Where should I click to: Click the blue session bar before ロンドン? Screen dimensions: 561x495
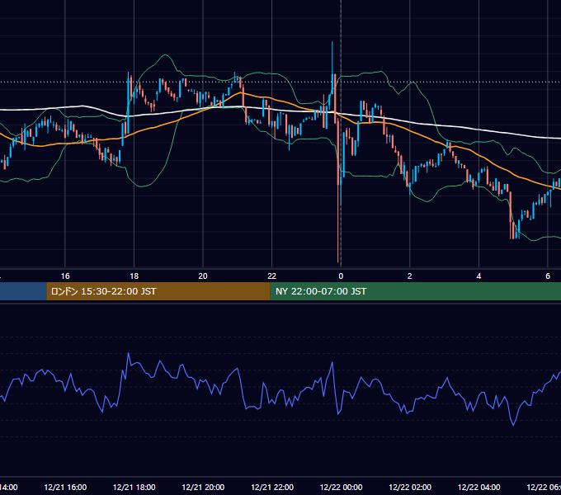23,291
